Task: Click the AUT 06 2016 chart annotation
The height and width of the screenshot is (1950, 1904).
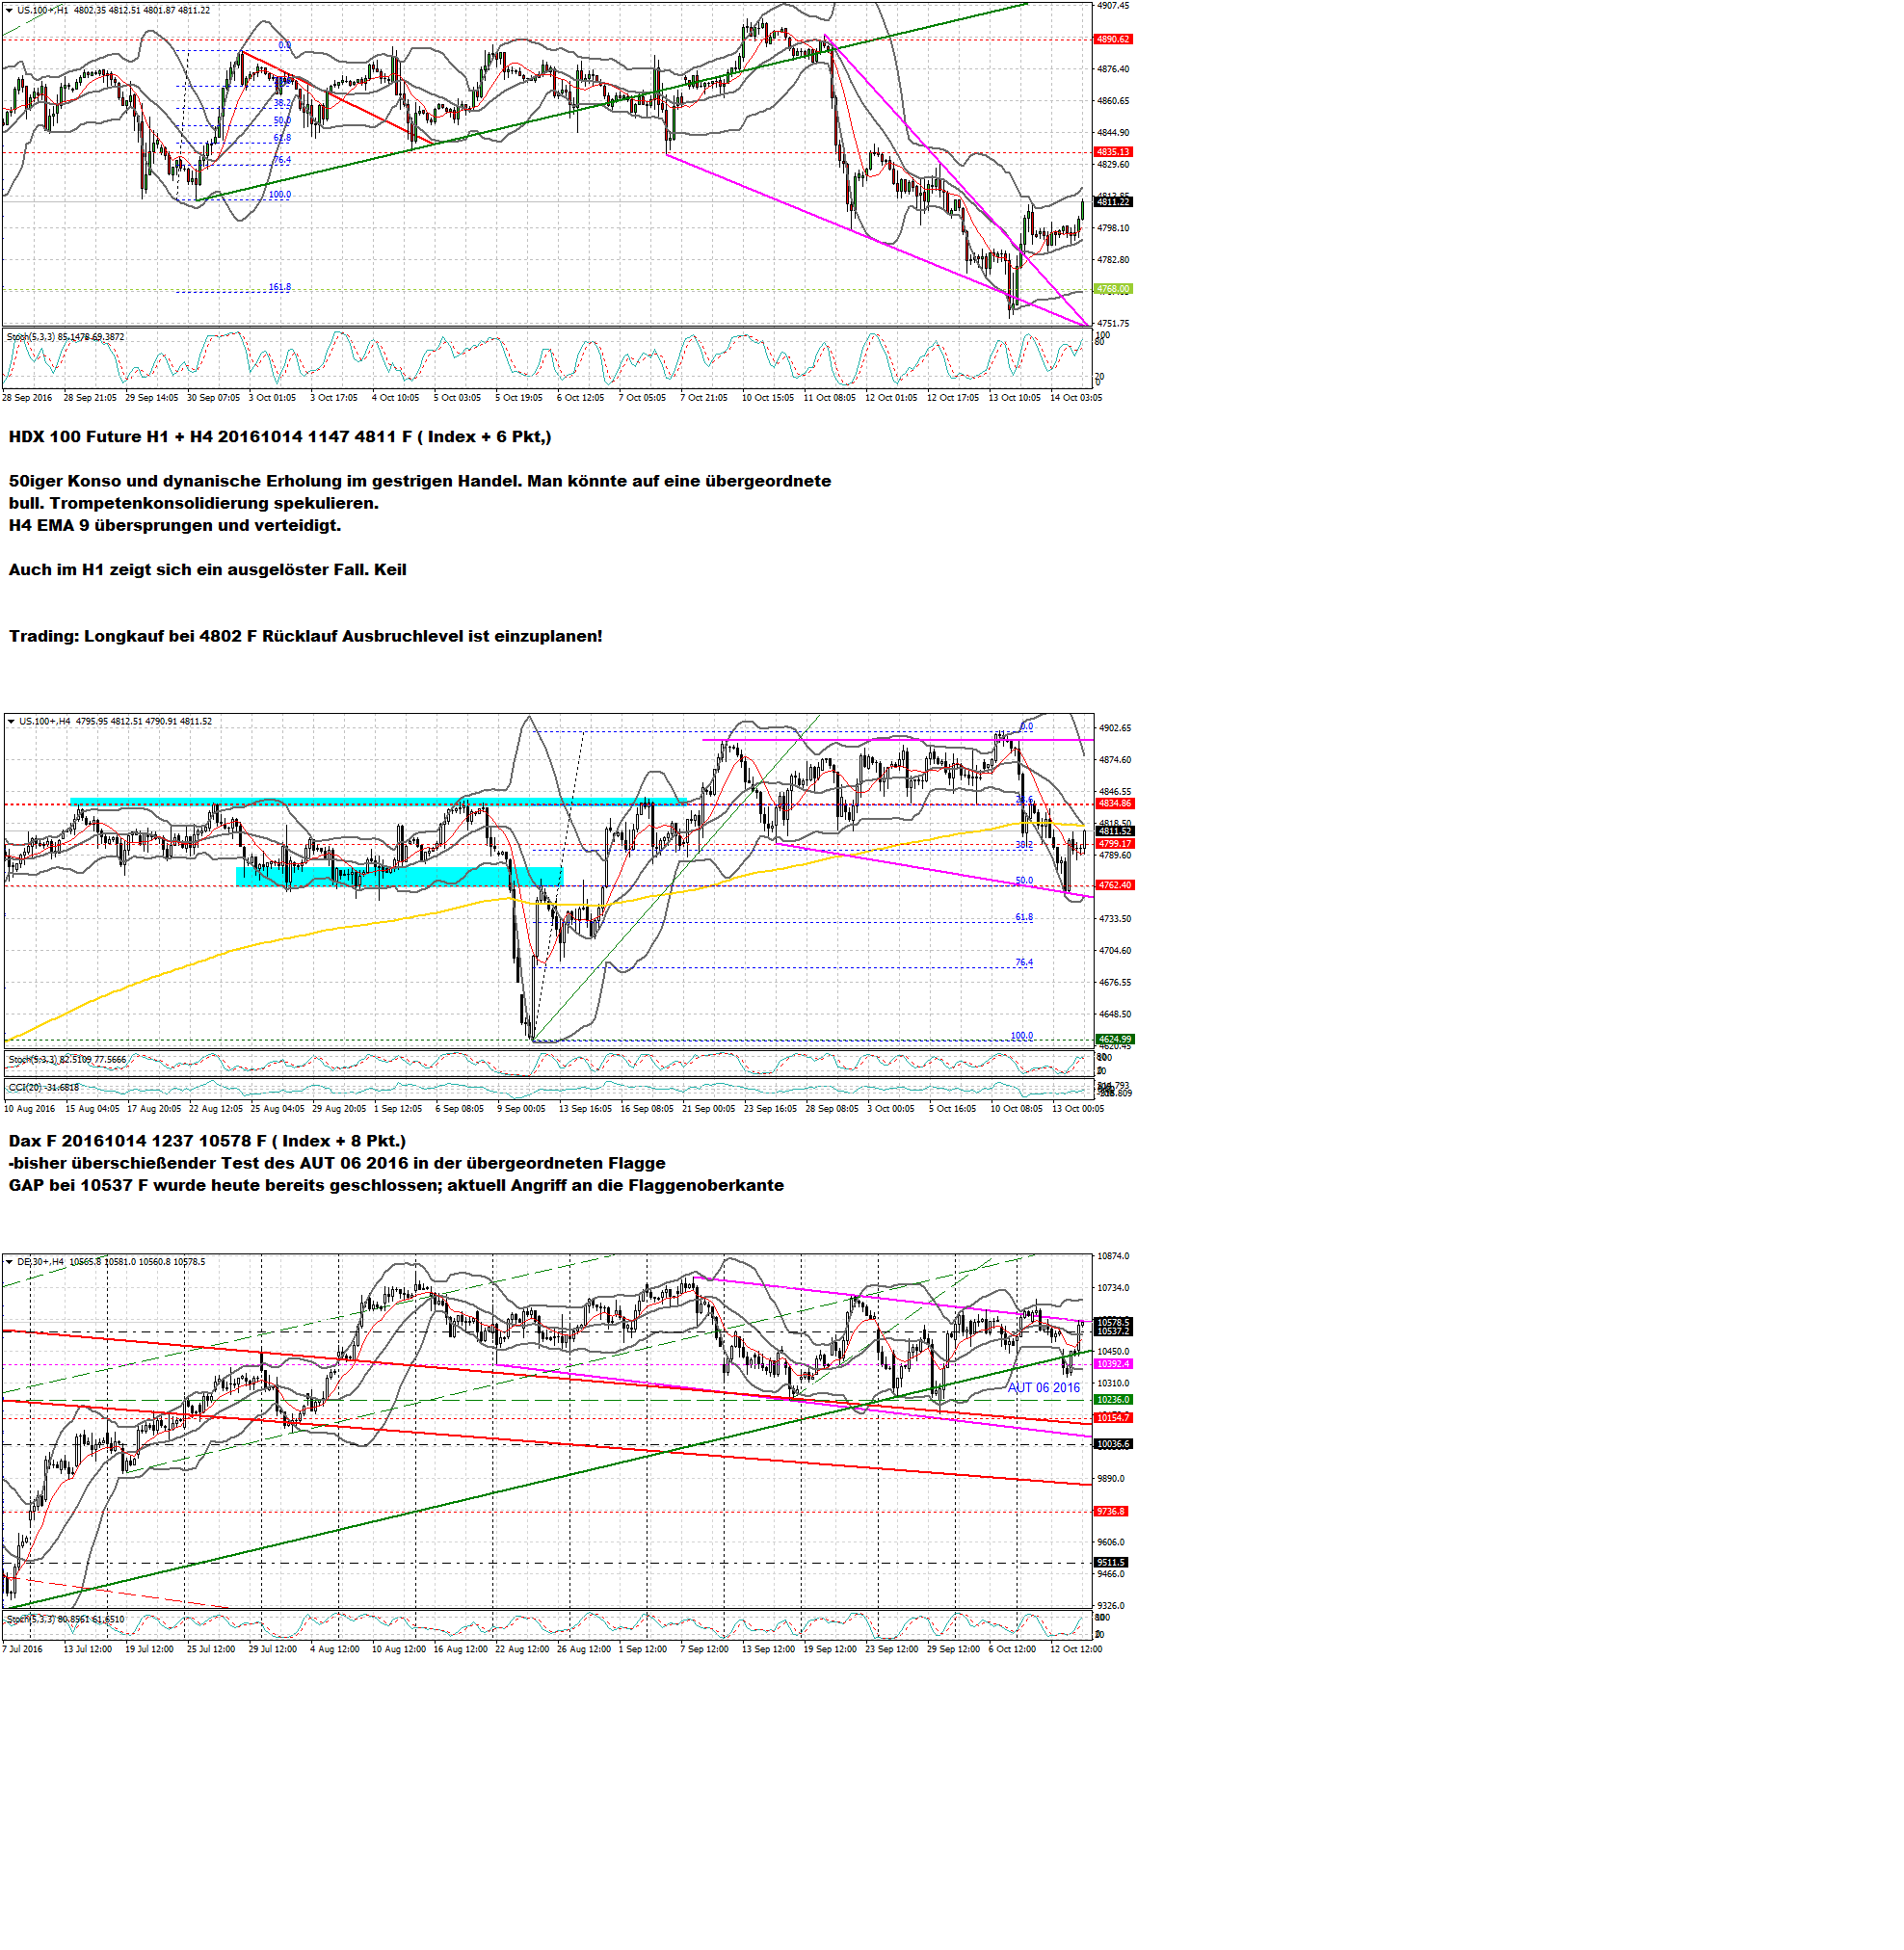Action: [1043, 1388]
